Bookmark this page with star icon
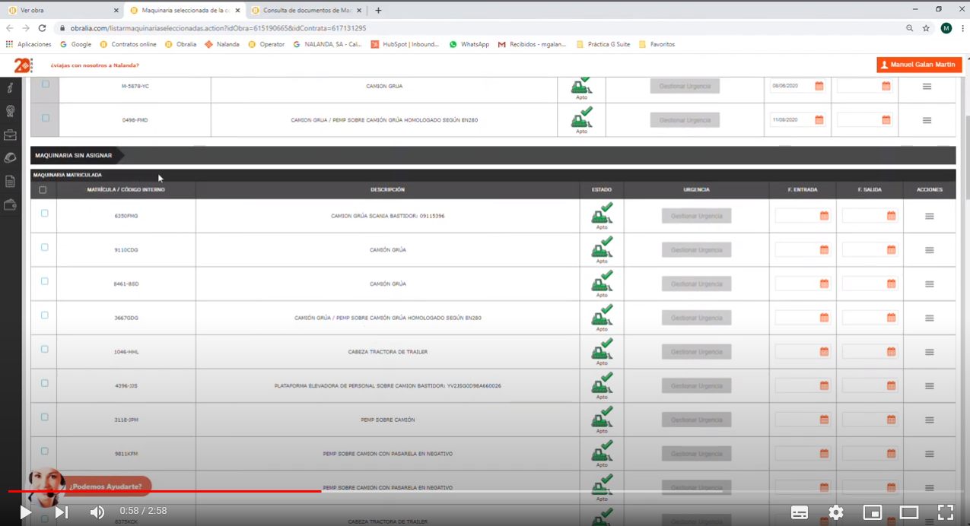This screenshot has width=970, height=526. click(x=926, y=28)
